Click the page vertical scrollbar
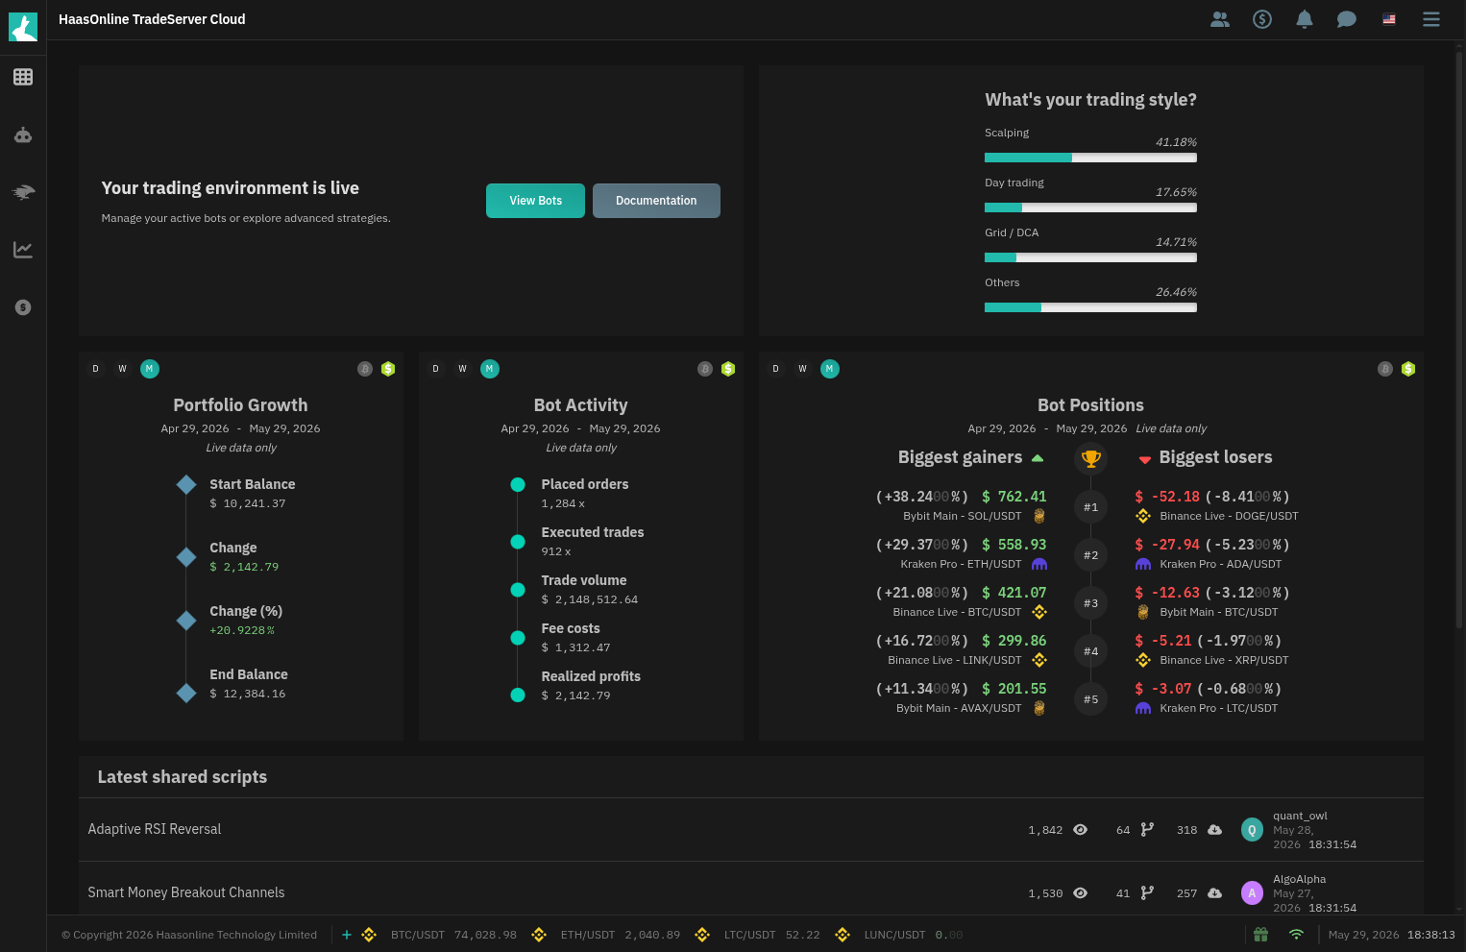Screen dimensions: 1466x952 (x=1459, y=340)
